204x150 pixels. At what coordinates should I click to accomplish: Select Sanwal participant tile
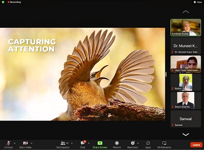(x=186, y=119)
